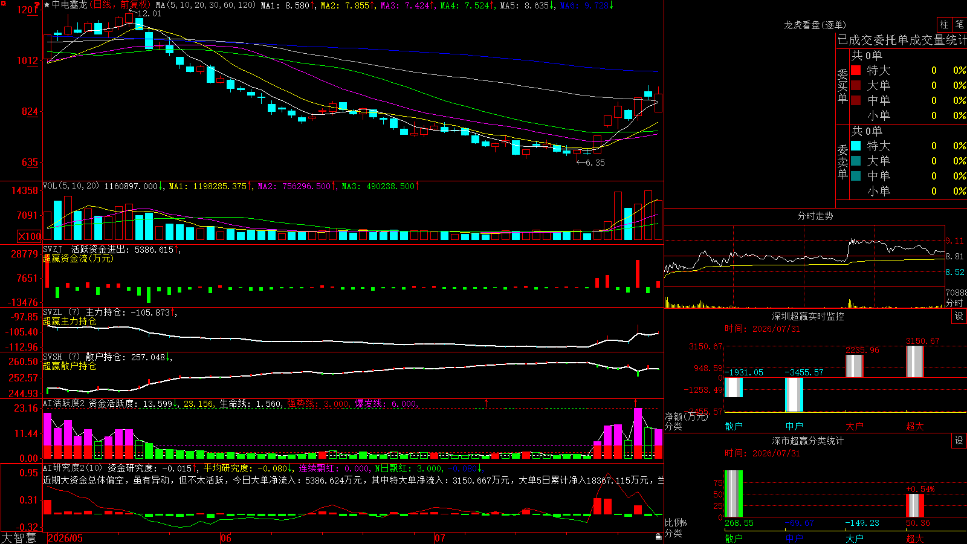
Task: Click the 06 month marker on timeline
Action: (x=226, y=538)
